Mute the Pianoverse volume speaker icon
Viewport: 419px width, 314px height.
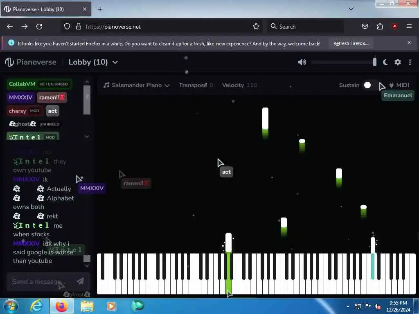[x=302, y=62]
